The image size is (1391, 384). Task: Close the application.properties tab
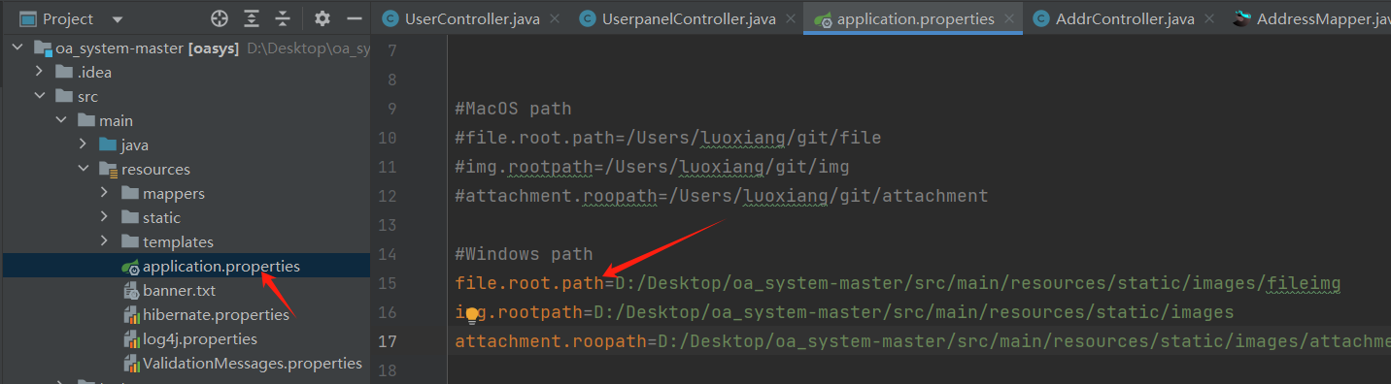pyautogui.click(x=1010, y=19)
